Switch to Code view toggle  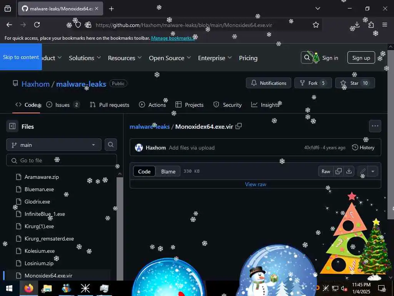(x=144, y=172)
